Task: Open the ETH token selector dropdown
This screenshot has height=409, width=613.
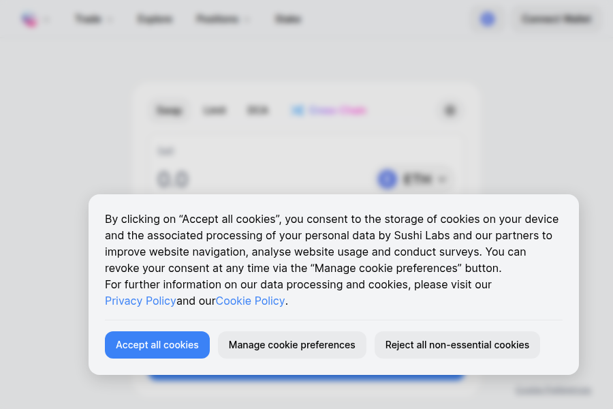Action: (x=414, y=179)
